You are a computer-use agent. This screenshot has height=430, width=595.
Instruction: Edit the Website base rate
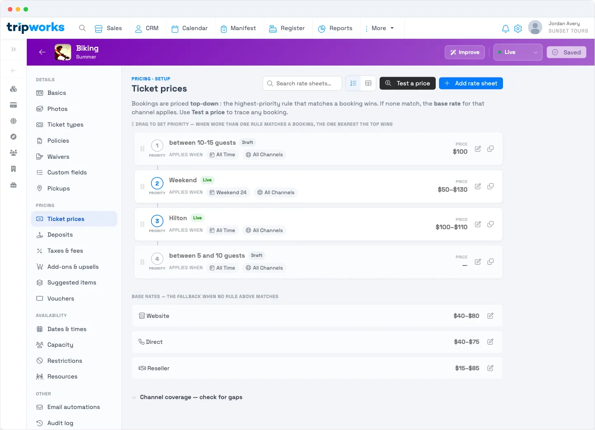[x=491, y=316]
